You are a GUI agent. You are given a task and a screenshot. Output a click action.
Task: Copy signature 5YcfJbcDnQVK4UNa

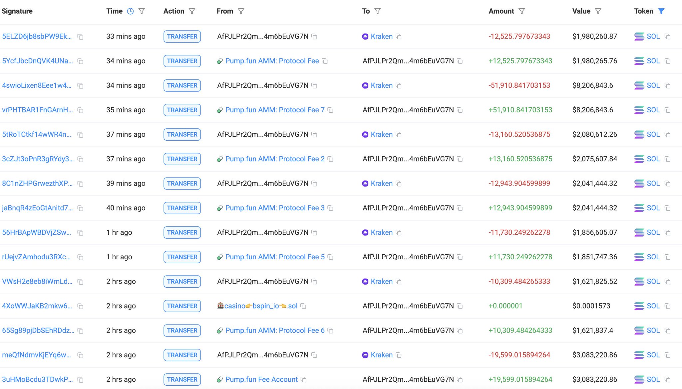pos(80,61)
